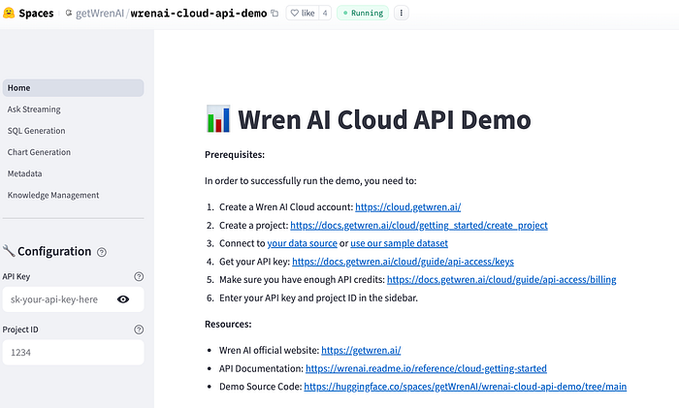Viewport: 679px width, 408px height.
Task: Click the Prerequisites: label
Action: click(235, 155)
